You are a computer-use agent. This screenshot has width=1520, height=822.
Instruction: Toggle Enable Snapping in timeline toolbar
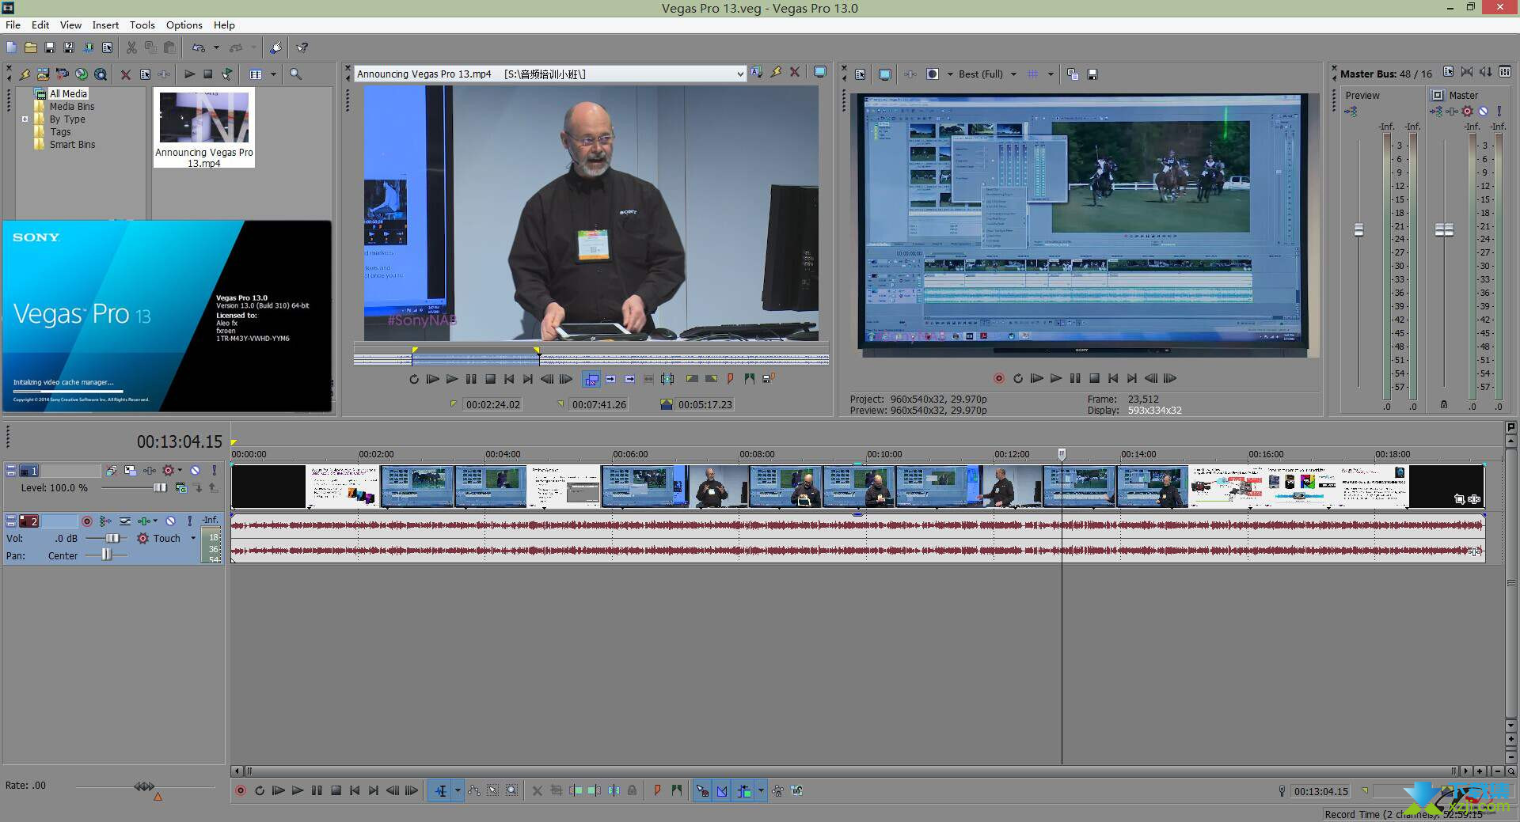(x=702, y=790)
